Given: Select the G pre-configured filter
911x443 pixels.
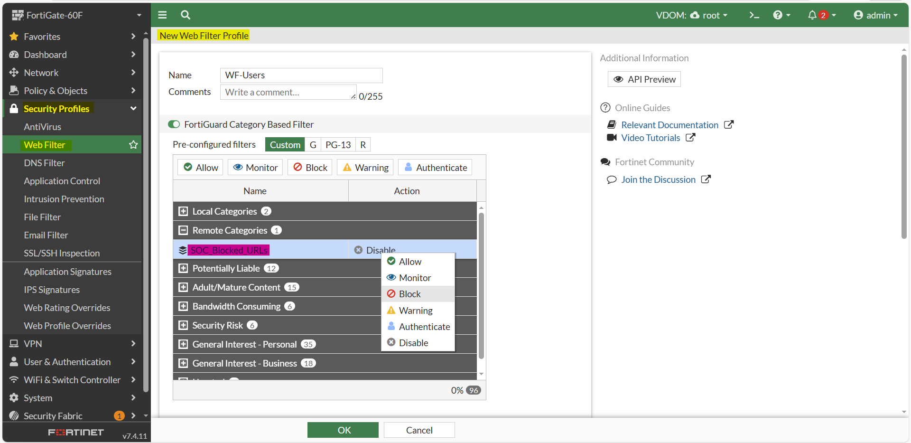Looking at the screenshot, I should coord(313,145).
